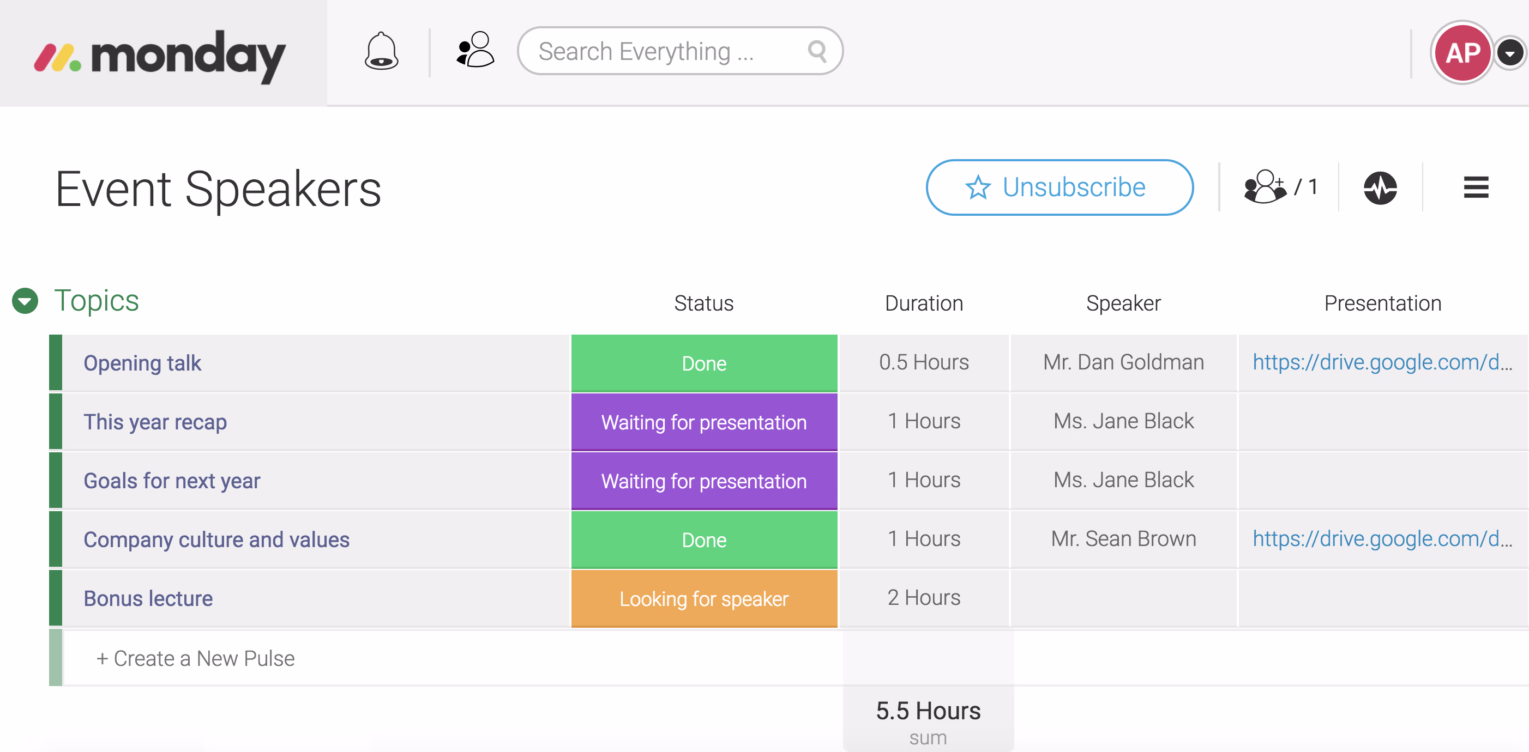Click This year recap speaker cell
The width and height of the screenshot is (1529, 752).
coord(1124,421)
